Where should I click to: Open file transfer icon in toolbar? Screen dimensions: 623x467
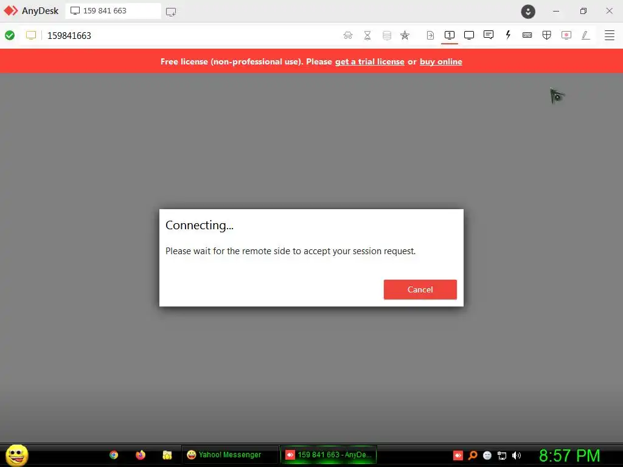click(430, 35)
